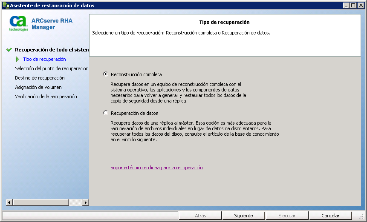This screenshot has width=367, height=222.
Task: Click the window icon in the title bar
Action: (6, 5)
